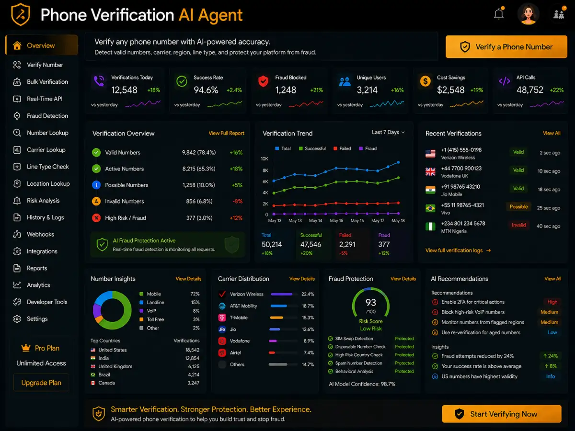Screen dimensions: 575x431
Task: Click the History & Logs sidebar icon
Action: [17, 217]
